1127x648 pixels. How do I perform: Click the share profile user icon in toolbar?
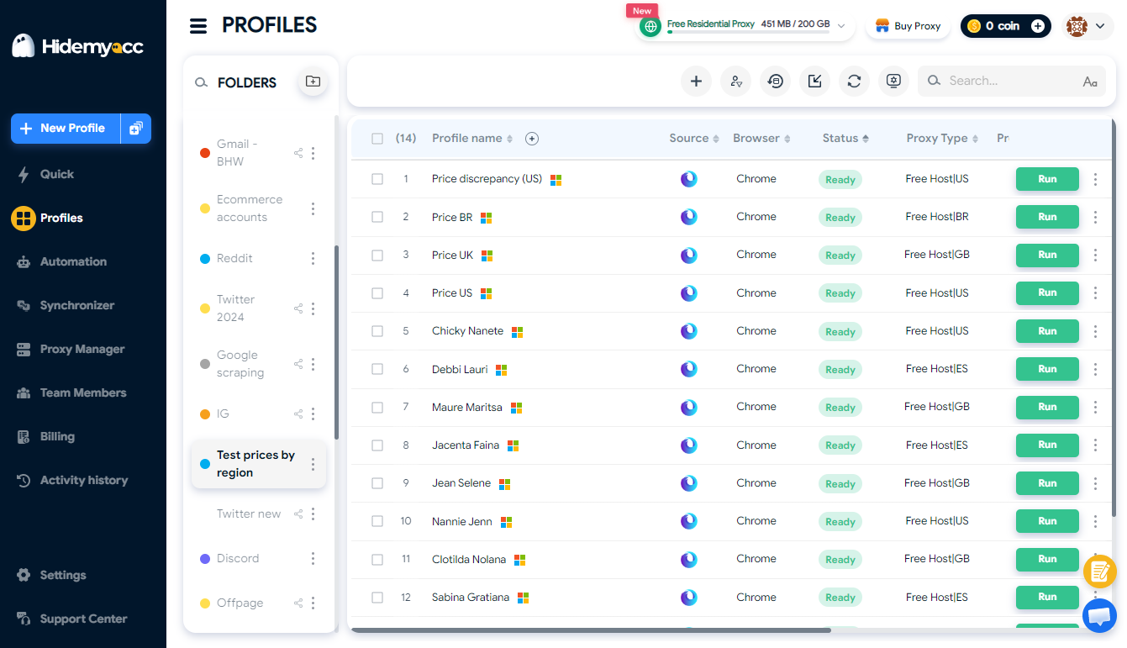pos(736,81)
